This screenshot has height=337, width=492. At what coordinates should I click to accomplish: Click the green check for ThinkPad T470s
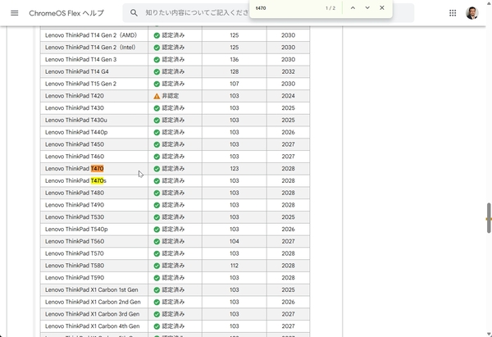point(157,181)
